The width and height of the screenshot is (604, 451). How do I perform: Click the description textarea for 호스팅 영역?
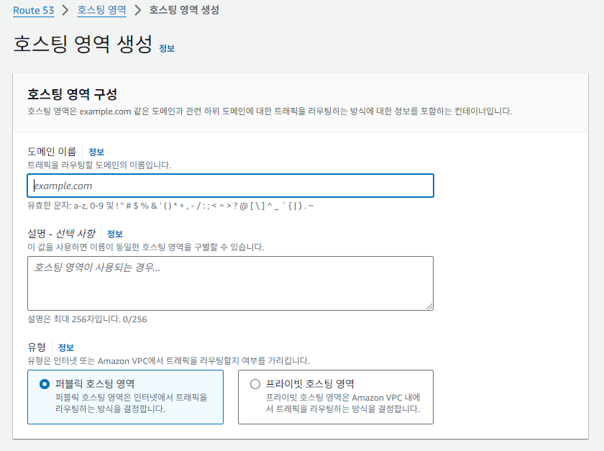click(x=230, y=283)
